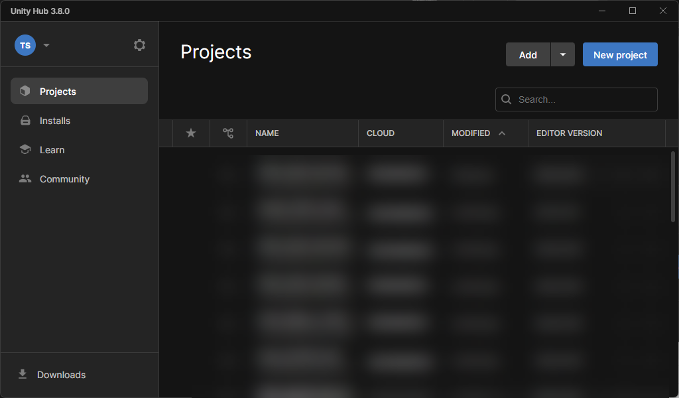
Task: Go to the Community section
Action: pyautogui.click(x=64, y=179)
